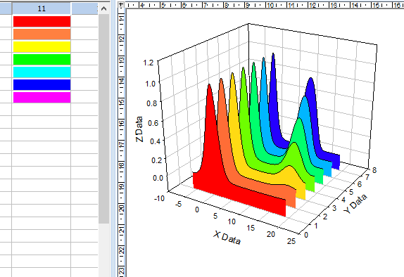
Task: Select column header 11 in worksheet
Action: (42, 8)
